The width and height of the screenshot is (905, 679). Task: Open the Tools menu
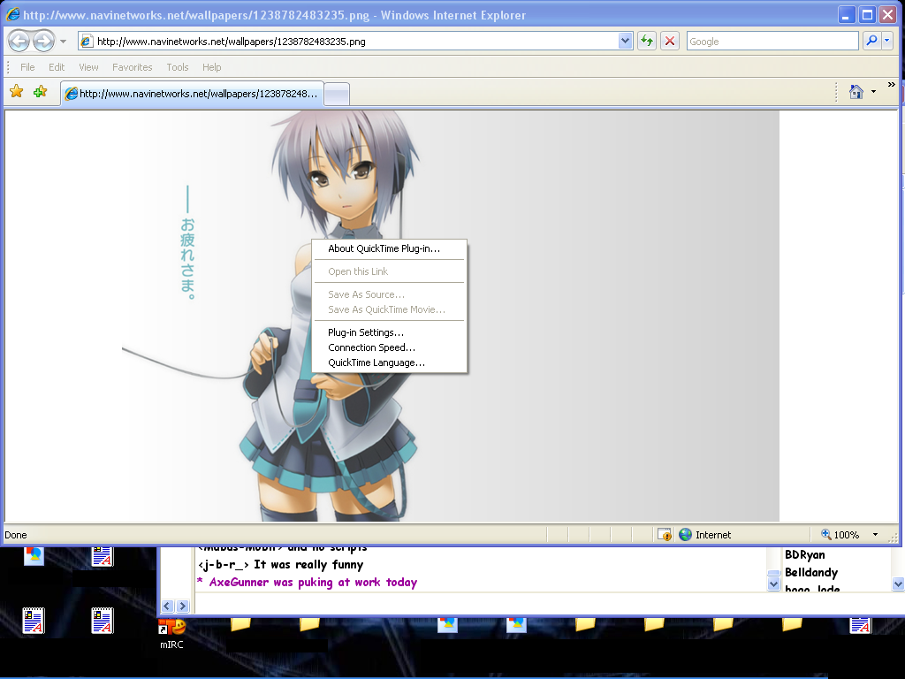pos(177,67)
